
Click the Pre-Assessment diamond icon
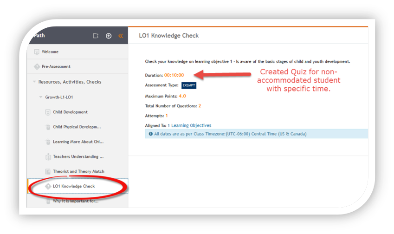pos(36,67)
